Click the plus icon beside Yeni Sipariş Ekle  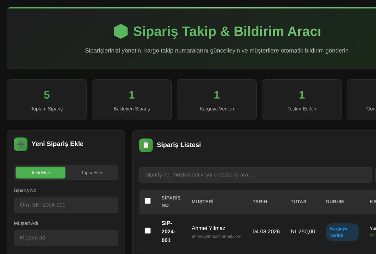tap(21, 144)
